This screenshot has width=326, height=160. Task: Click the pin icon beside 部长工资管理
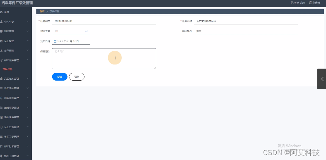pyautogui.click(x=1, y=156)
